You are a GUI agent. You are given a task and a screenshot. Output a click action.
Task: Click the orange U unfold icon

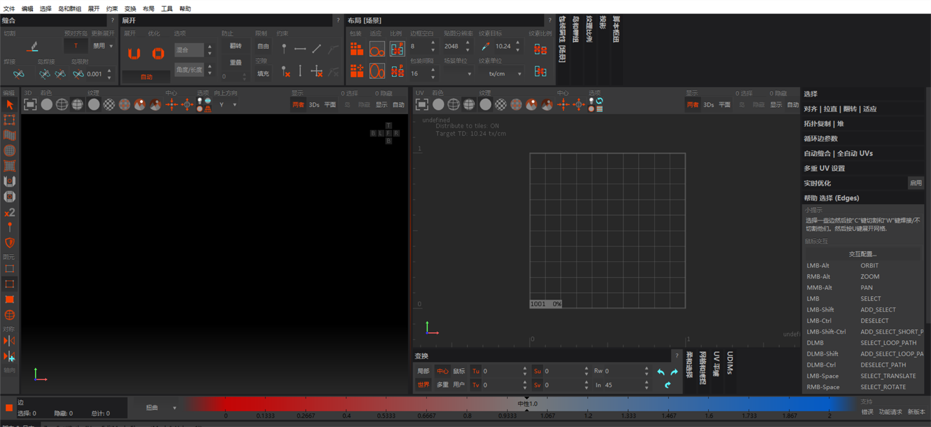pyautogui.click(x=134, y=54)
